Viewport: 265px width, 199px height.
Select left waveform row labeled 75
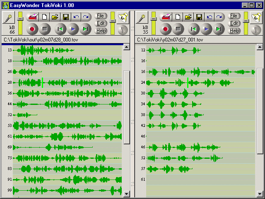click(67, 158)
